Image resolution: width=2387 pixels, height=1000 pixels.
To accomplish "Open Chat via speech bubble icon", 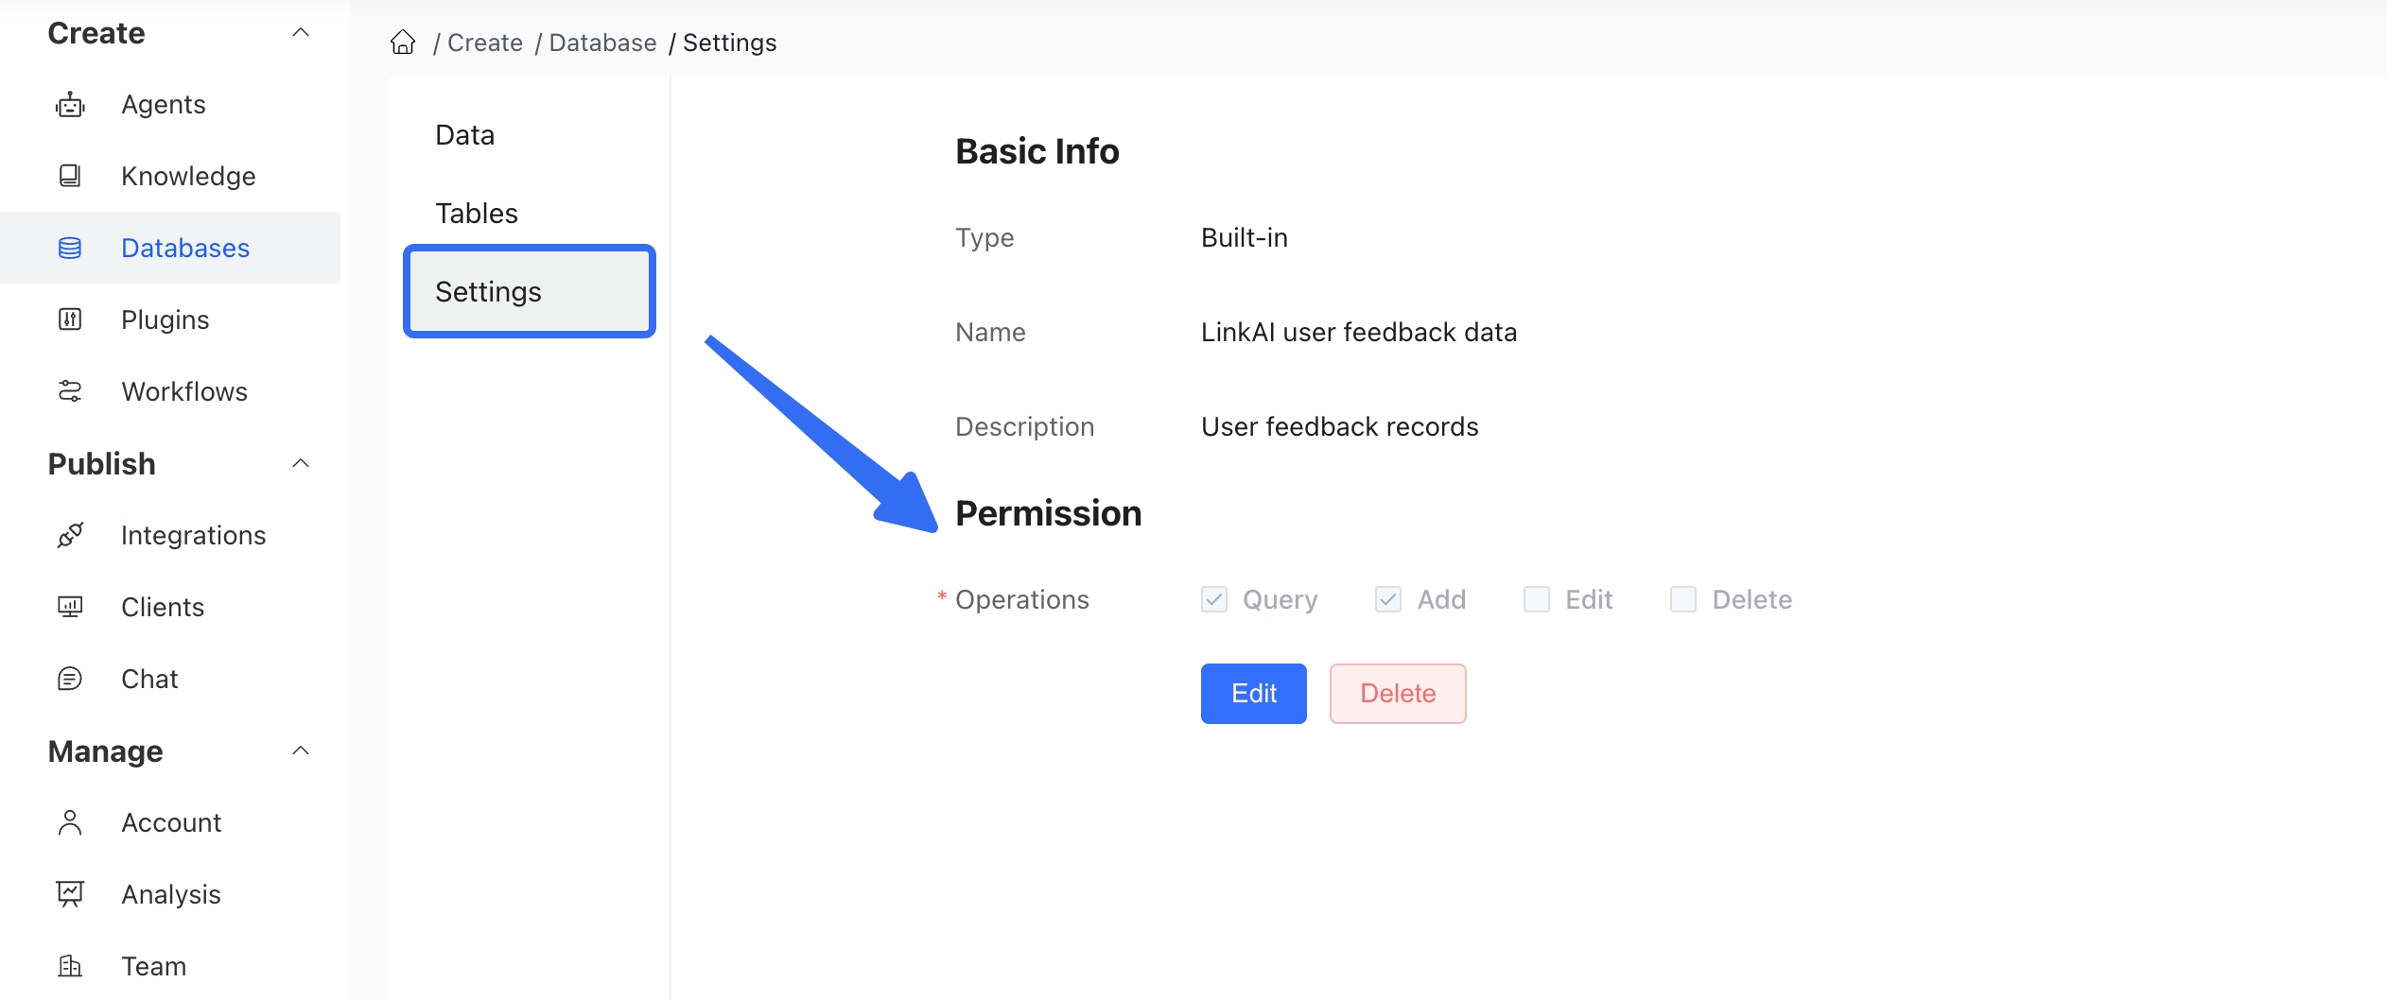I will coord(70,679).
